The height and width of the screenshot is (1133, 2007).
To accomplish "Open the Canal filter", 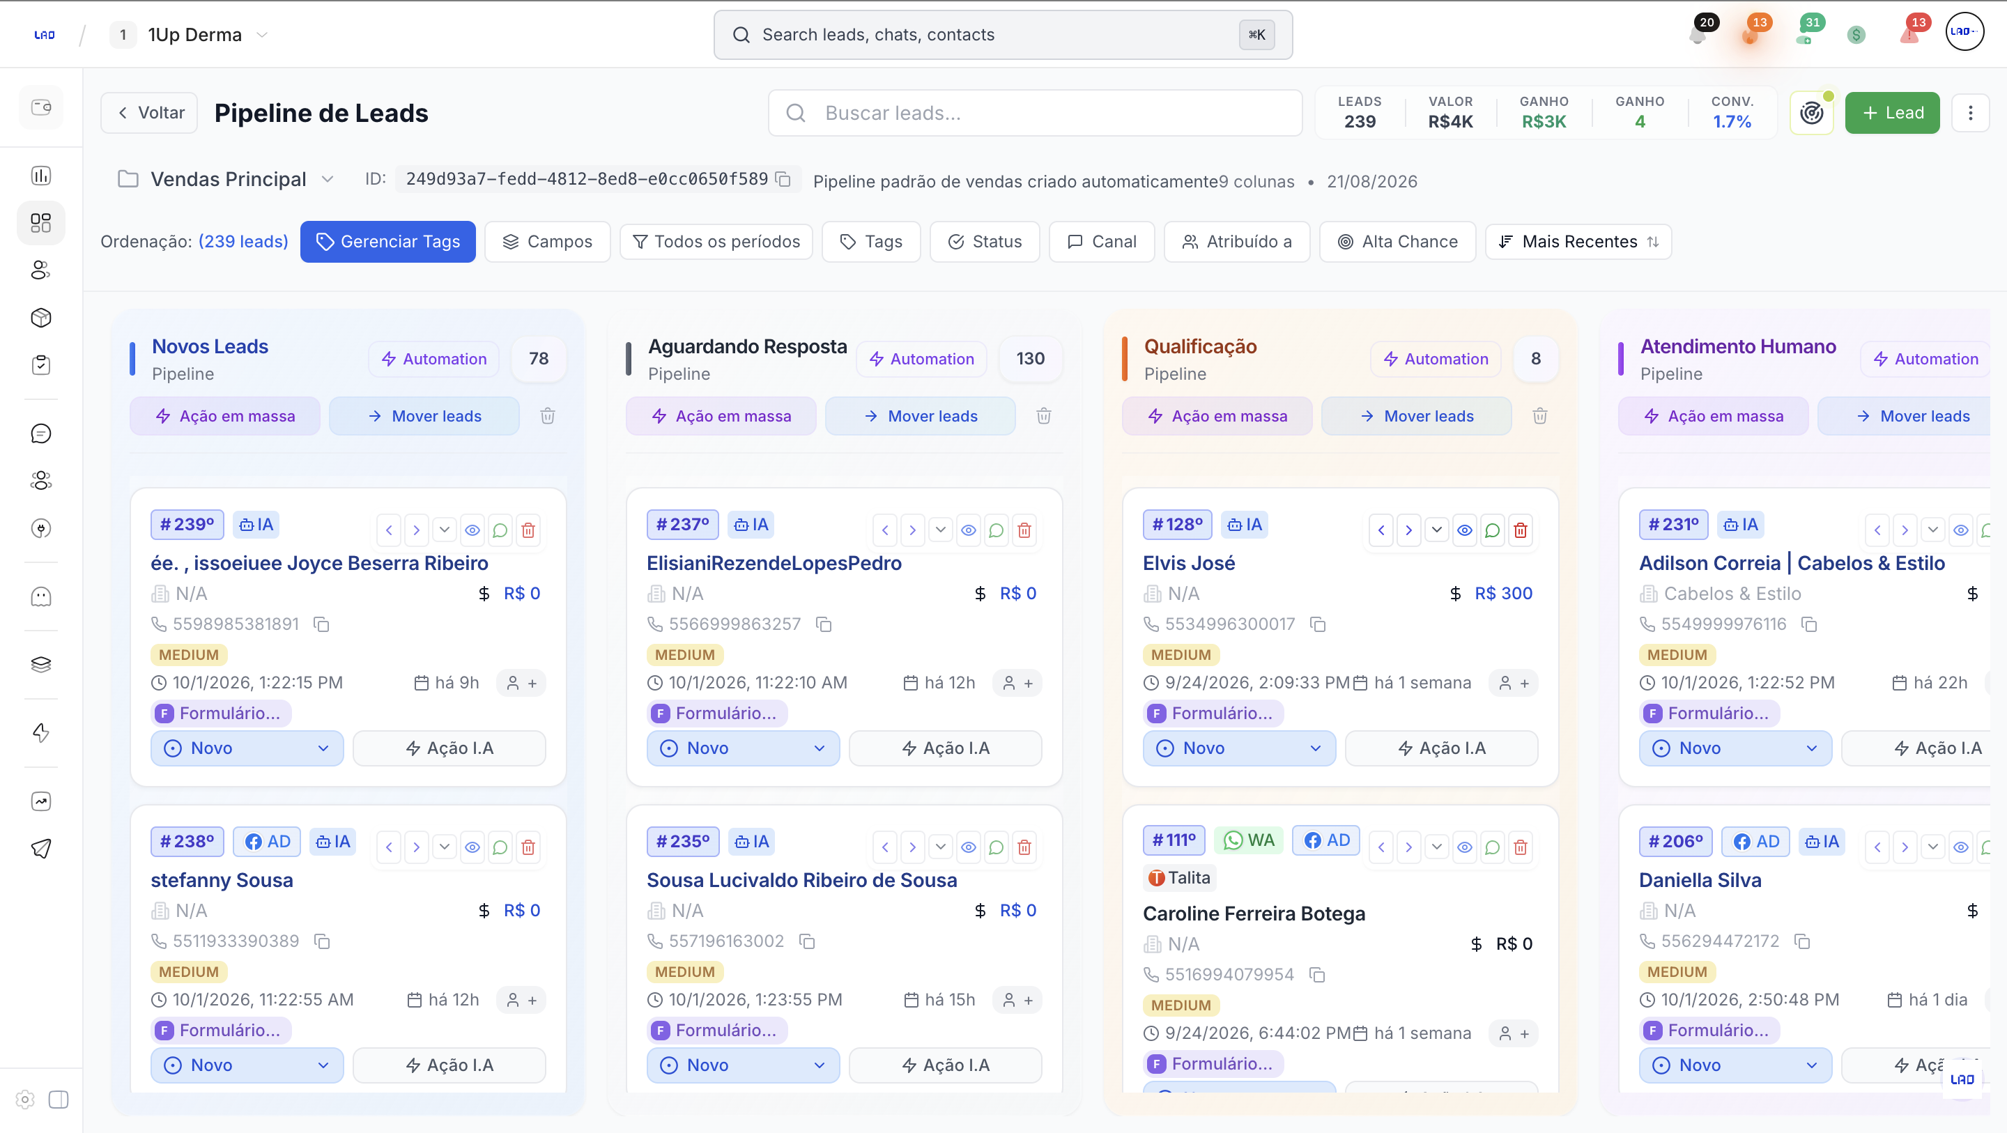I will (1102, 242).
